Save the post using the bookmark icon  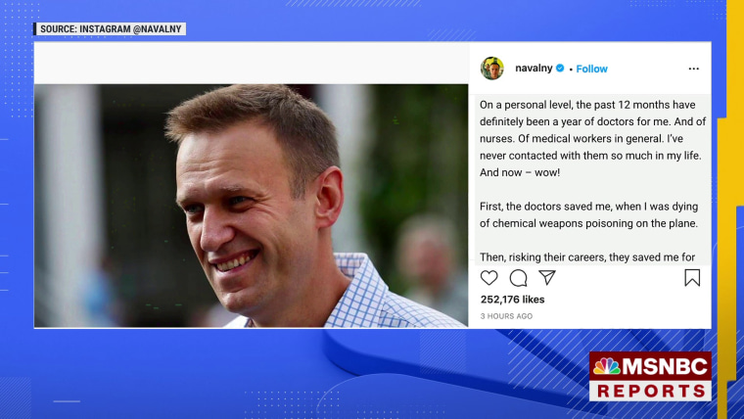pos(692,278)
